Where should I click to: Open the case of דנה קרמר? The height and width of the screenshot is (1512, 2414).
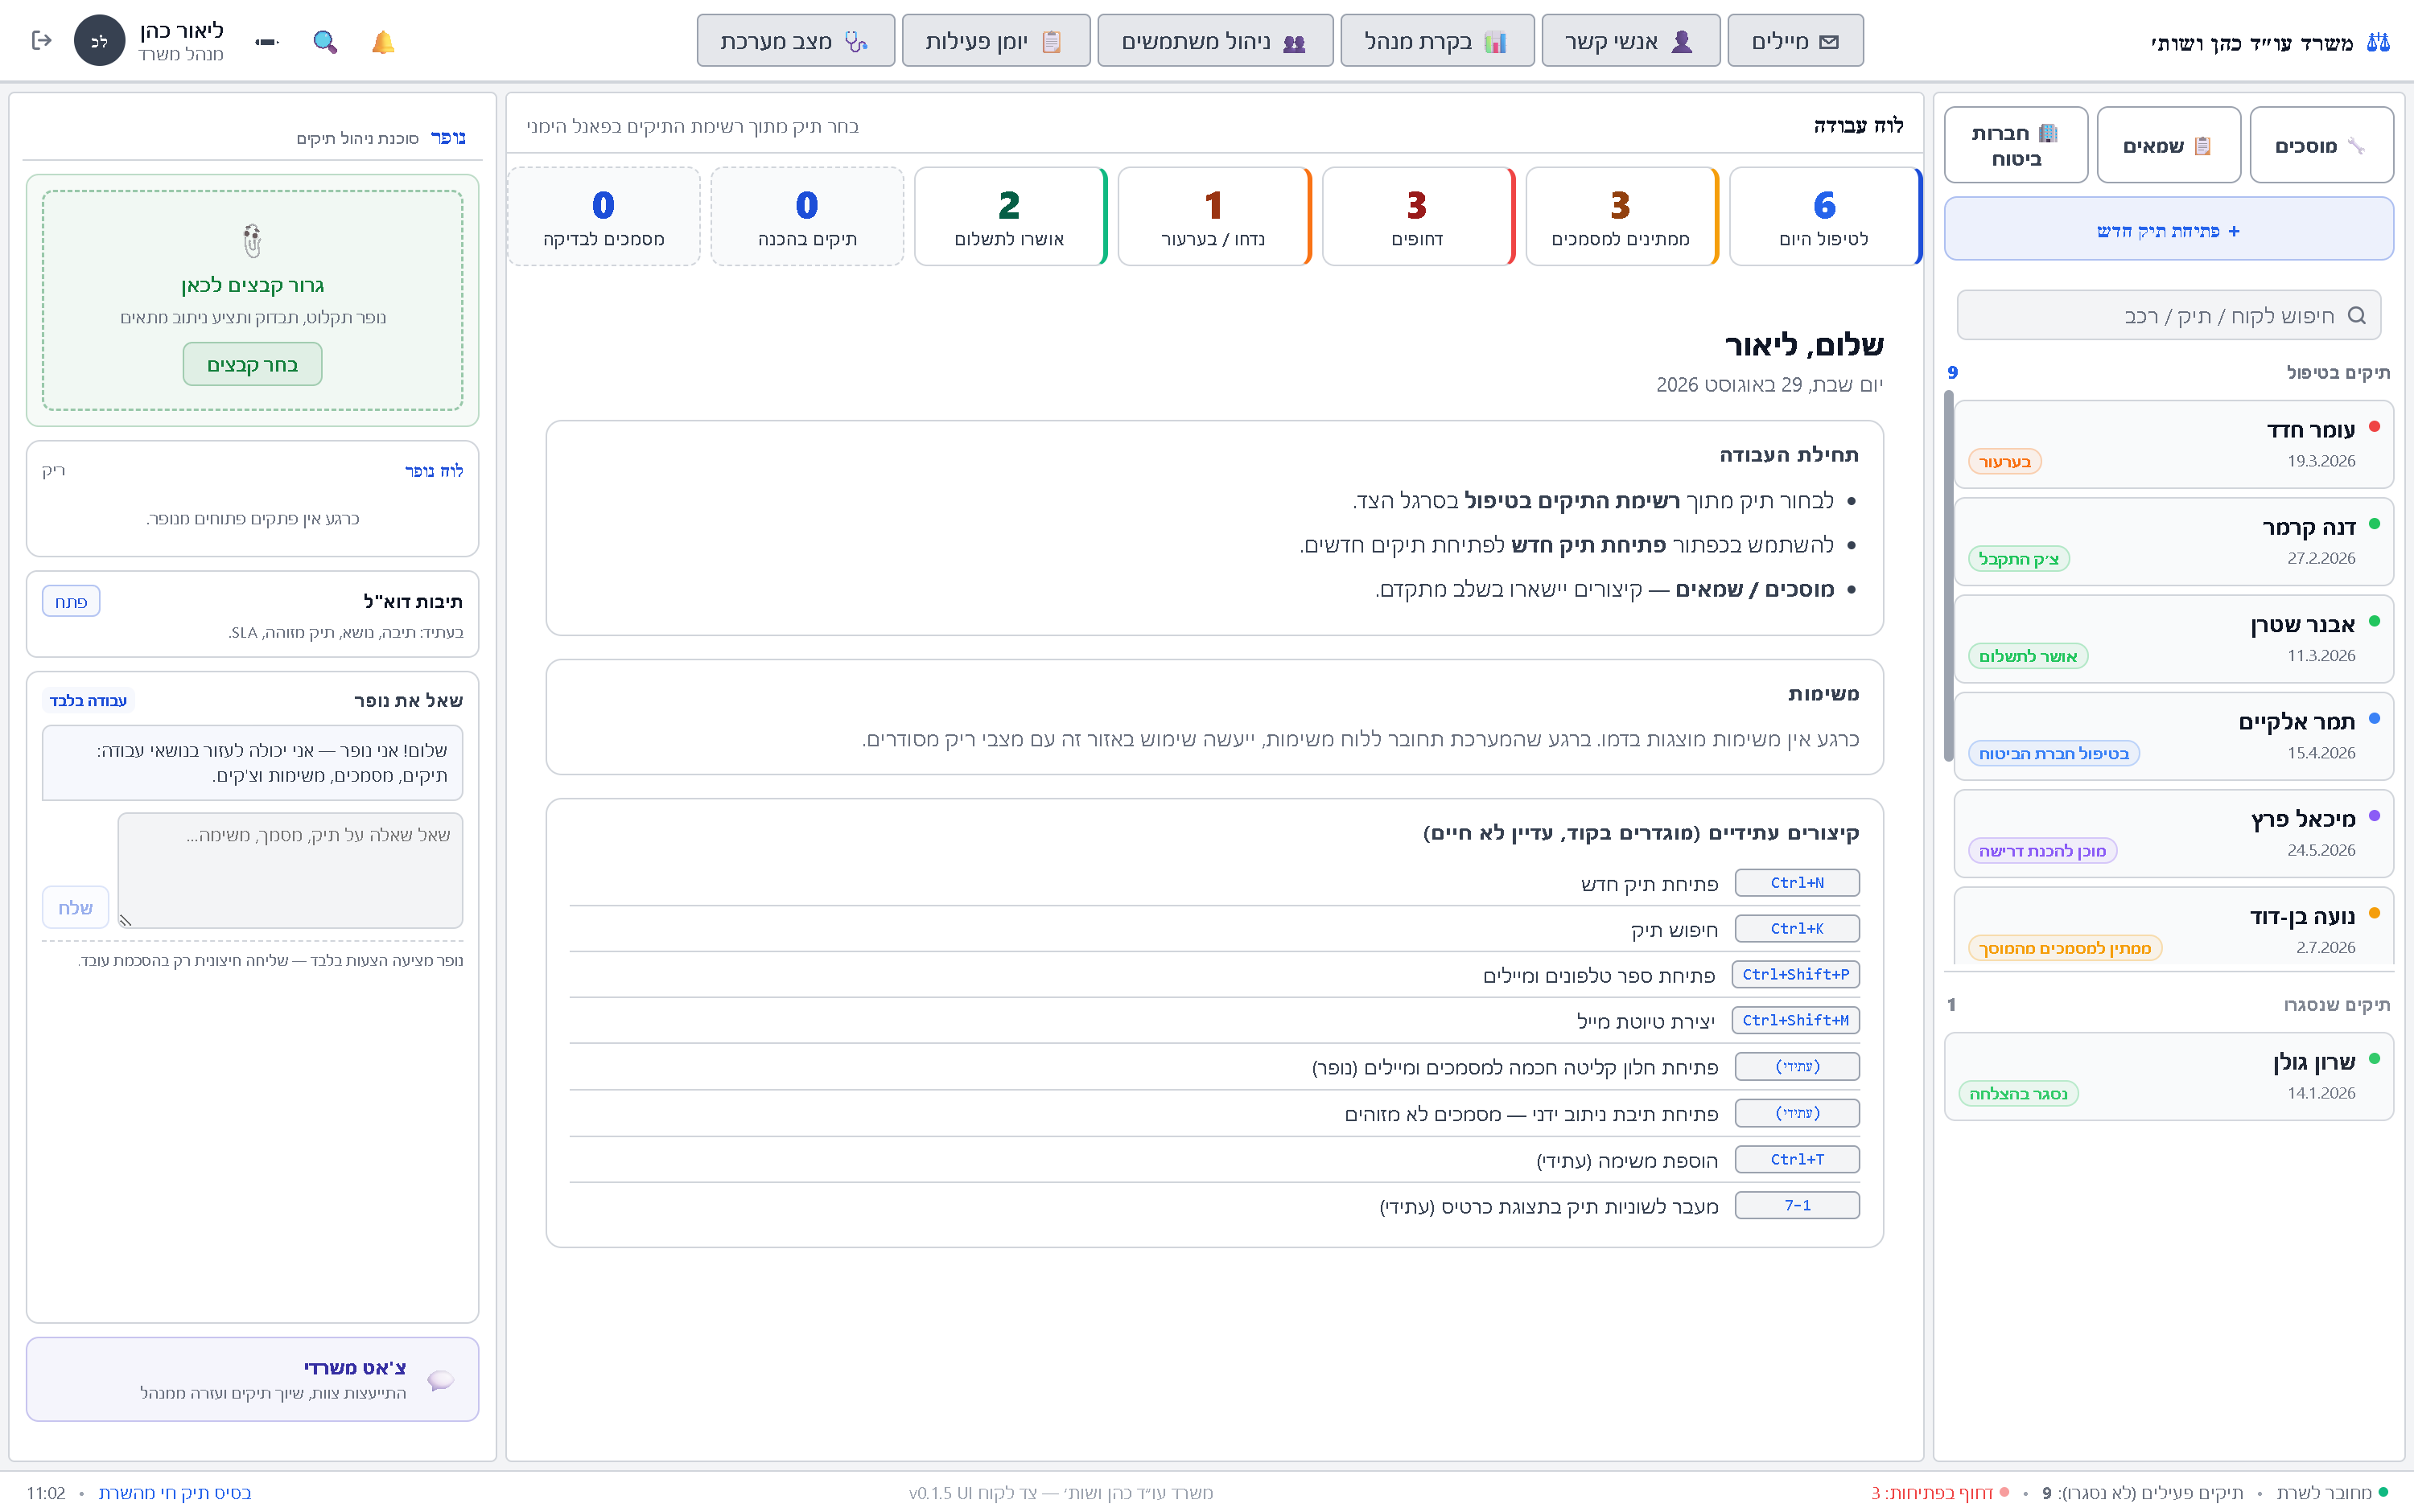2173,542
